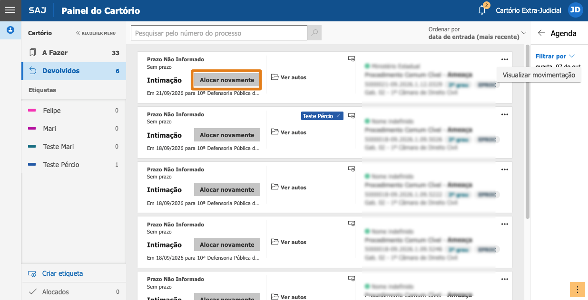Select the blue person icon in the left rail
Image resolution: width=588 pixels, height=300 pixels.
[10, 30]
